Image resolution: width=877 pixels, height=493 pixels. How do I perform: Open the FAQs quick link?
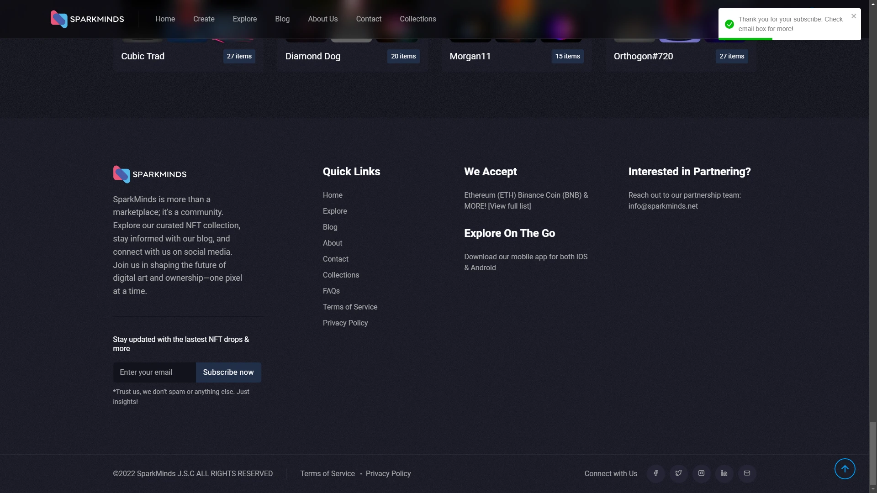point(331,291)
